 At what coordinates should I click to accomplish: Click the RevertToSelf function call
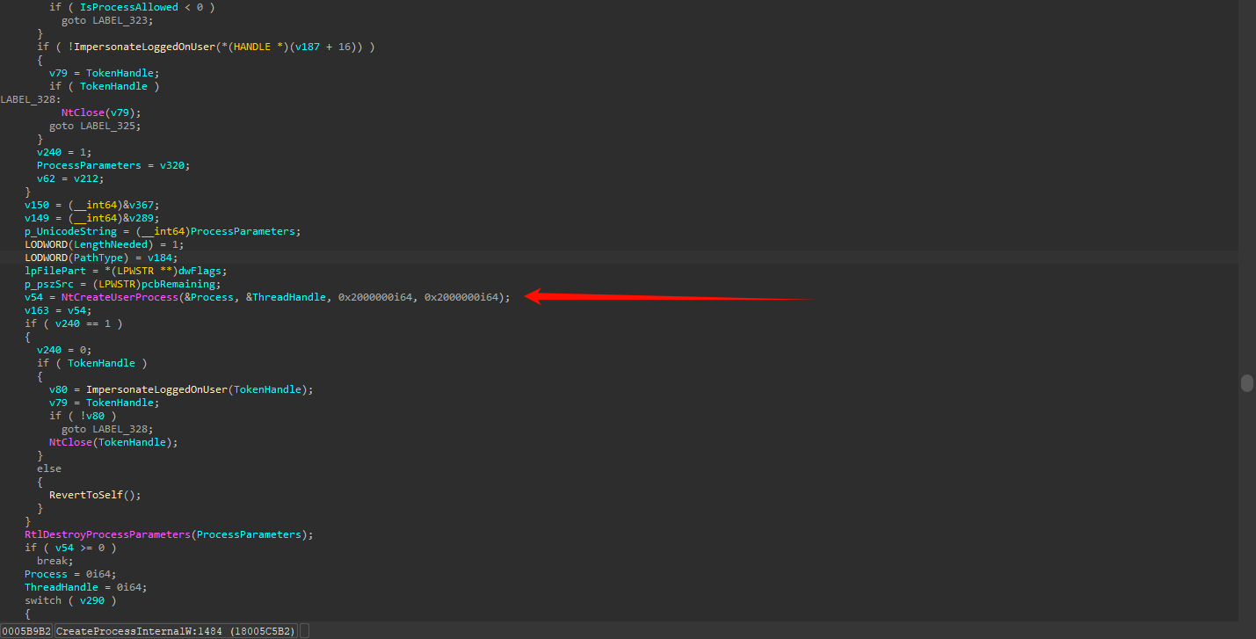pos(91,495)
